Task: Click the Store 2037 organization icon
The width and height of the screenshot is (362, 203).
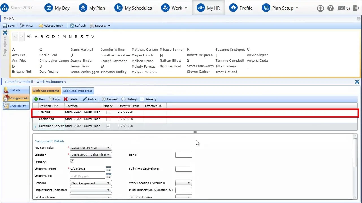Action: [x=5, y=8]
